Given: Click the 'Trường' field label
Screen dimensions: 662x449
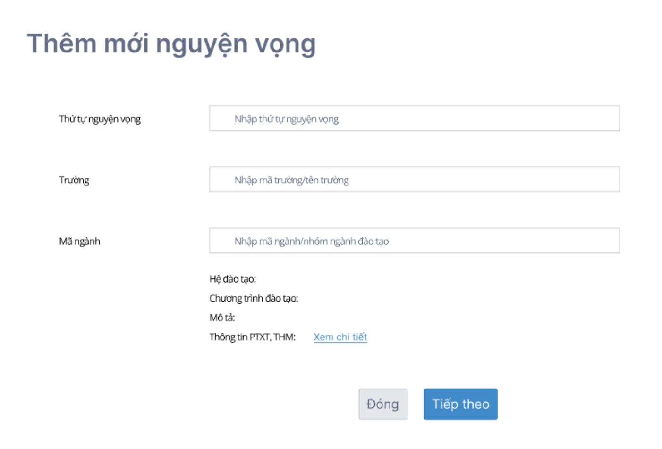Looking at the screenshot, I should [74, 180].
